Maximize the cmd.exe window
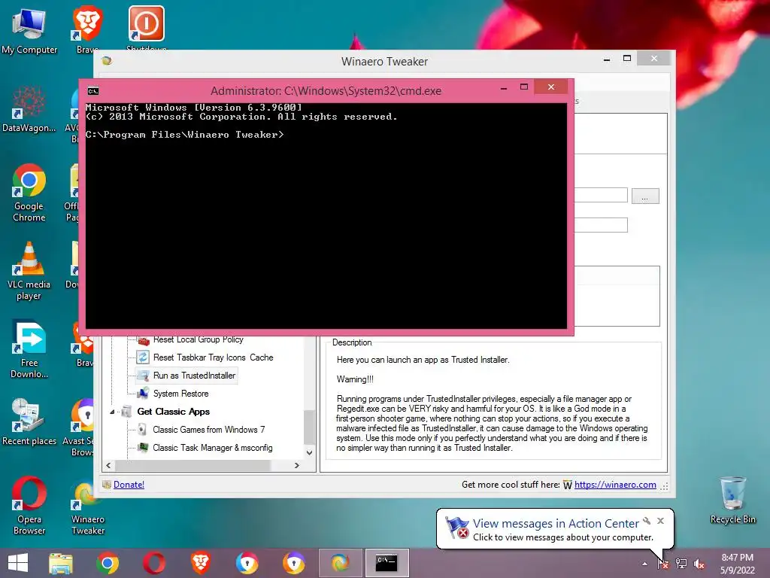The height and width of the screenshot is (578, 770). tap(524, 87)
